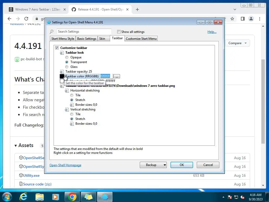This screenshot has width=269, height=202.
Task: Click the gear icon beside Taskbar opacity
Action: pyautogui.click(x=61, y=72)
